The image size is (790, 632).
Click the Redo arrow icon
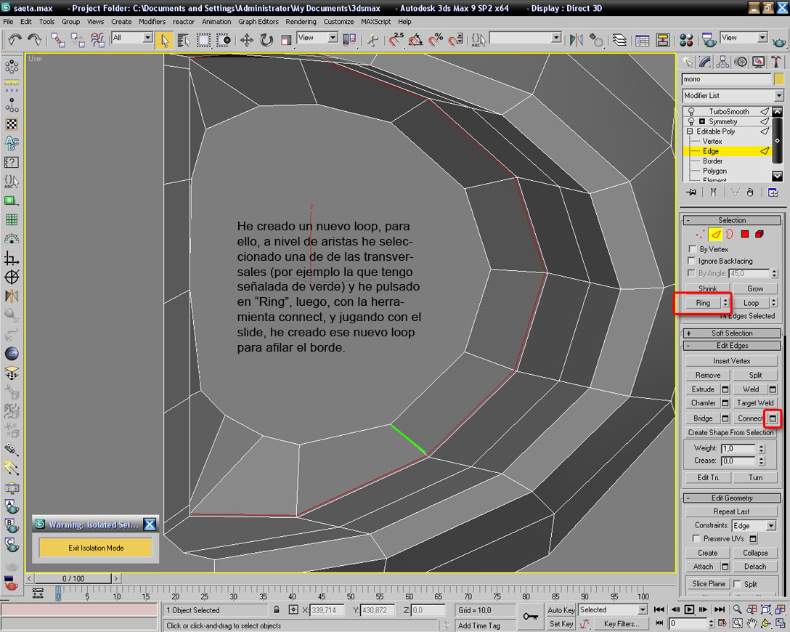click(x=34, y=39)
